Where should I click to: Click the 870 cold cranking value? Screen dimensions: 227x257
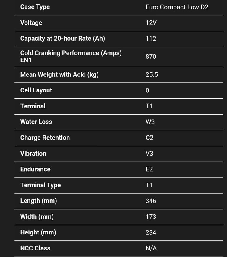coord(151,57)
